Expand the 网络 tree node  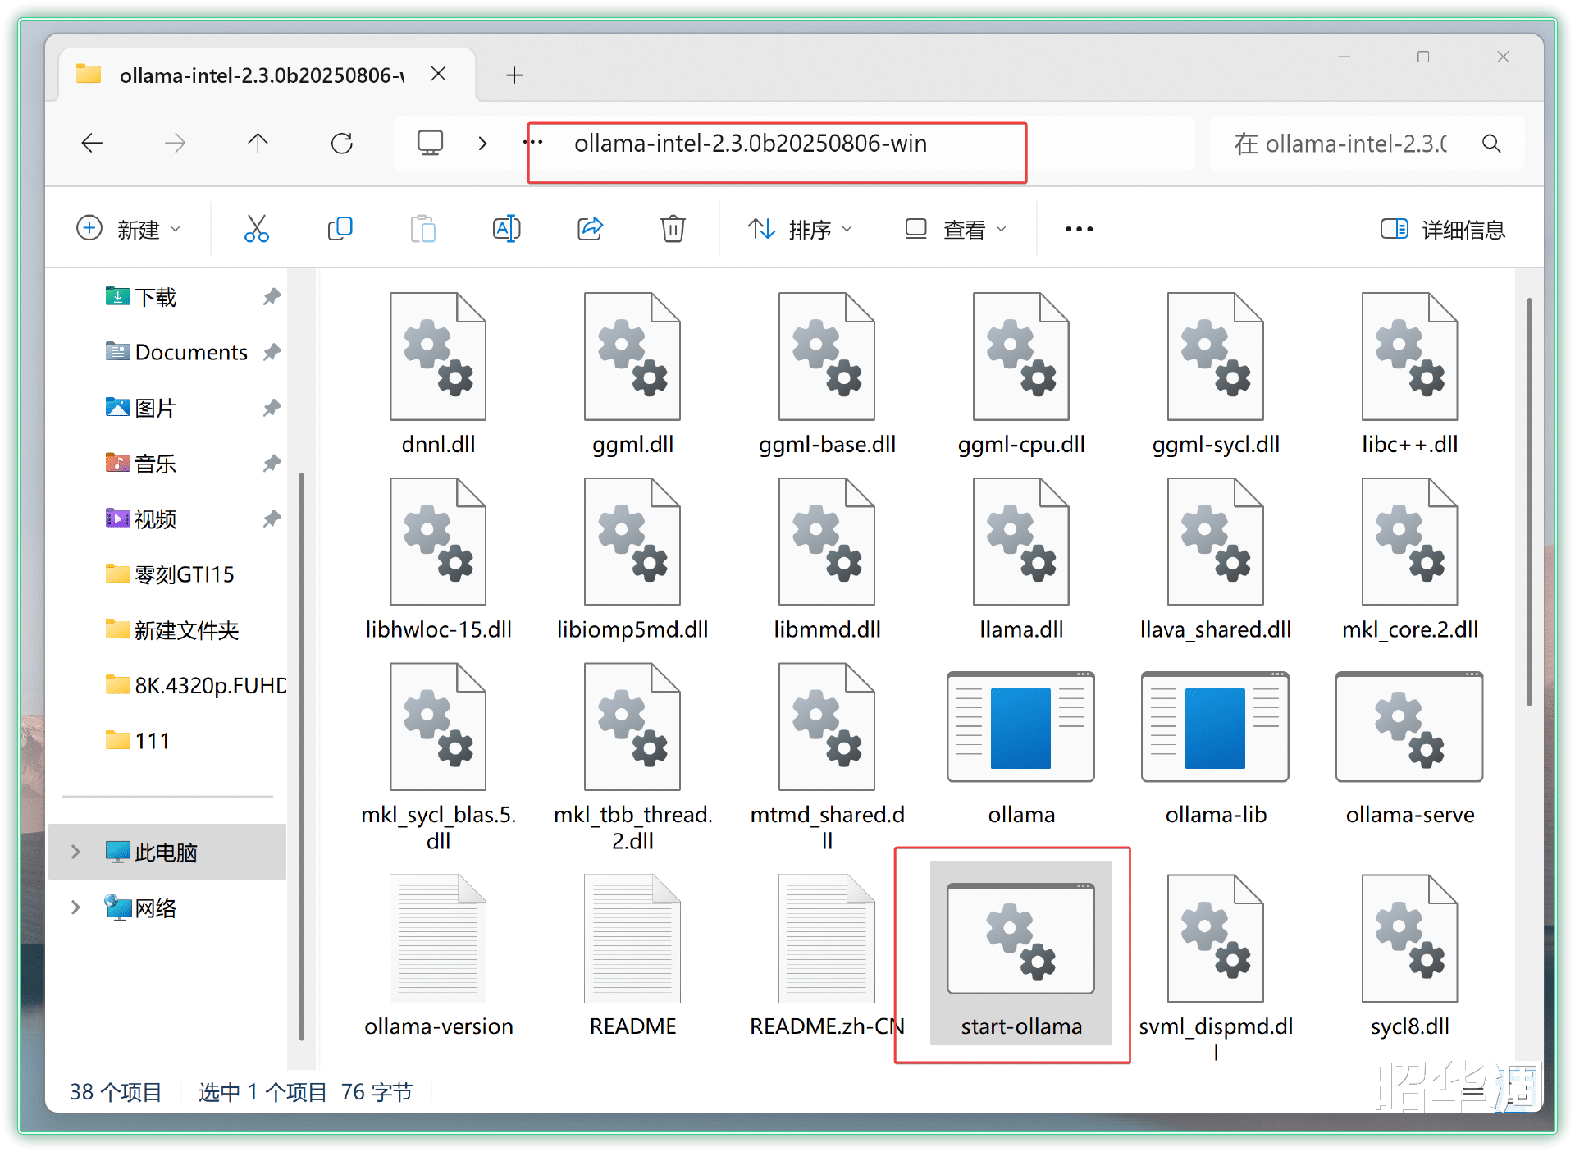click(x=75, y=907)
